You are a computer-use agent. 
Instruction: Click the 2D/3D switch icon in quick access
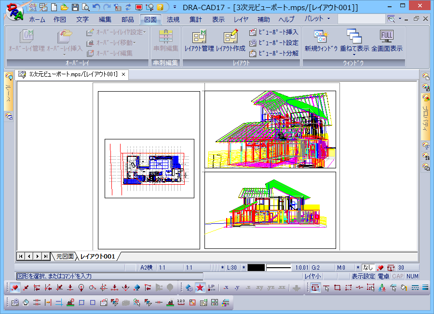point(33,7)
